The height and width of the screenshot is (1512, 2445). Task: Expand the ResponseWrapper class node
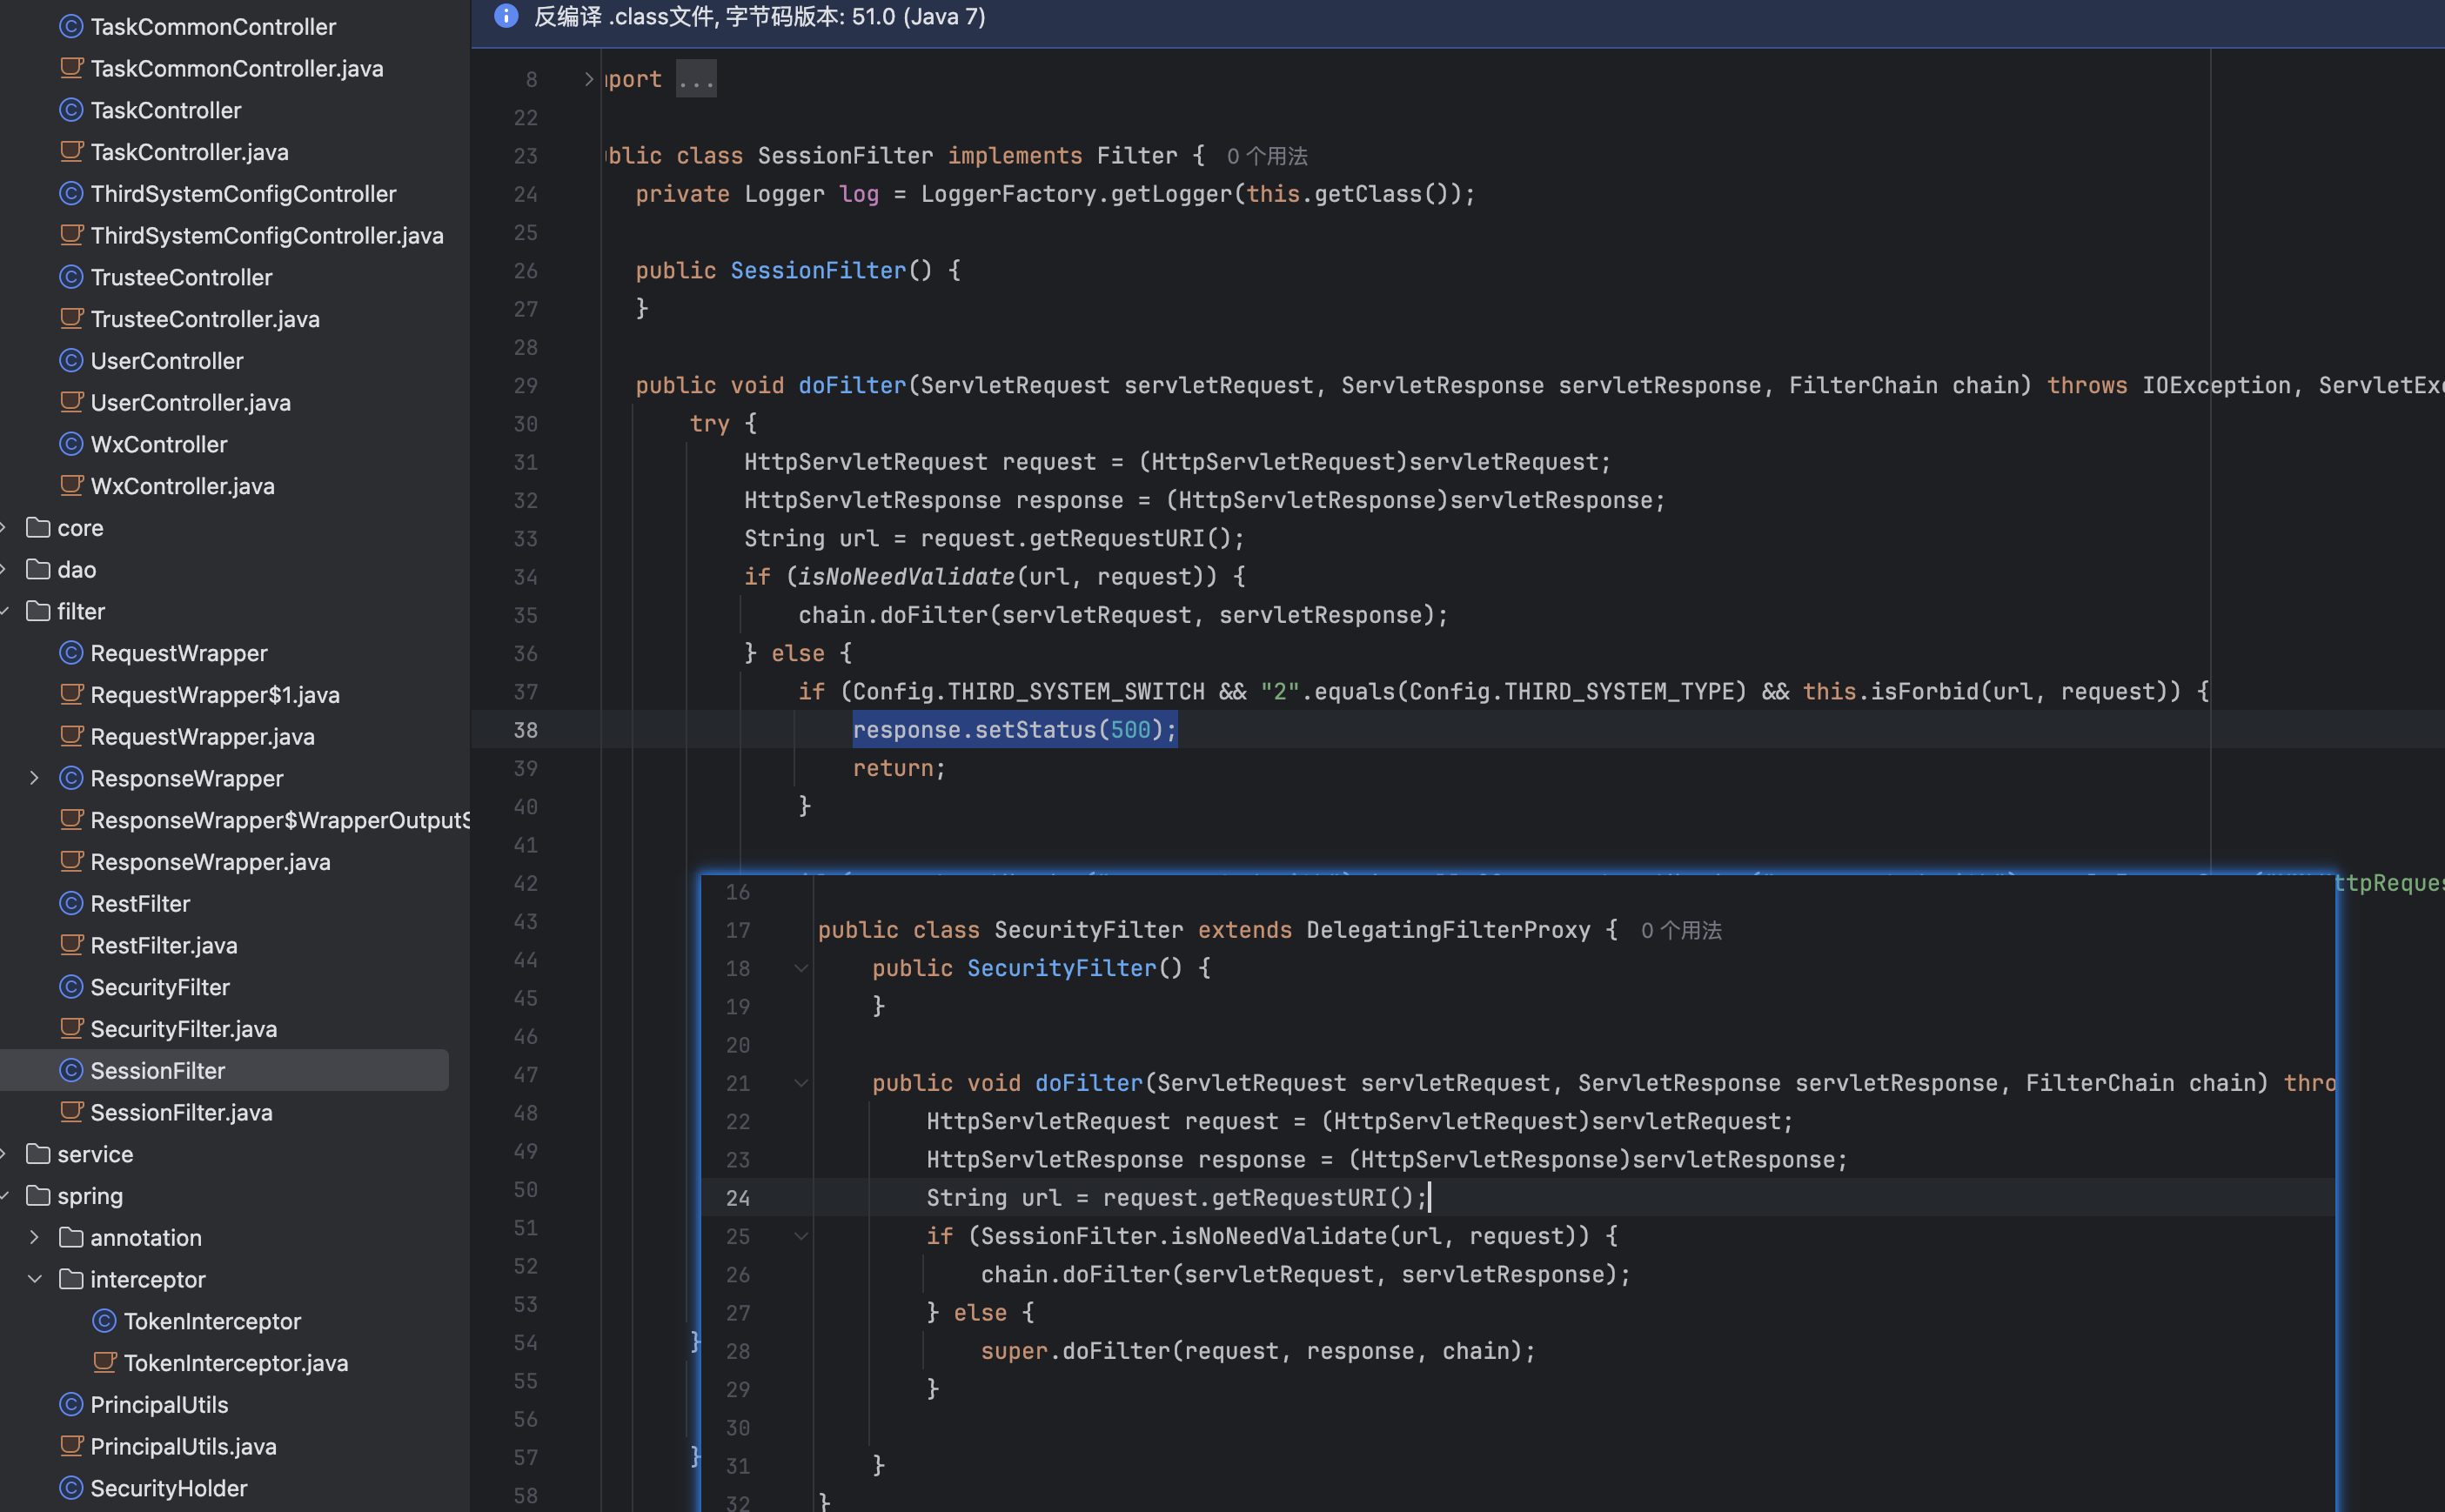(34, 778)
